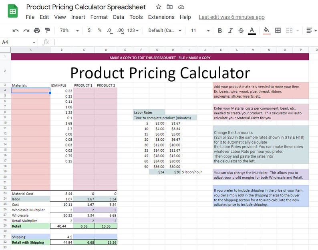Select the 'Materials' header cell
Viewport: 318px width, 250px height.
(x=30, y=85)
